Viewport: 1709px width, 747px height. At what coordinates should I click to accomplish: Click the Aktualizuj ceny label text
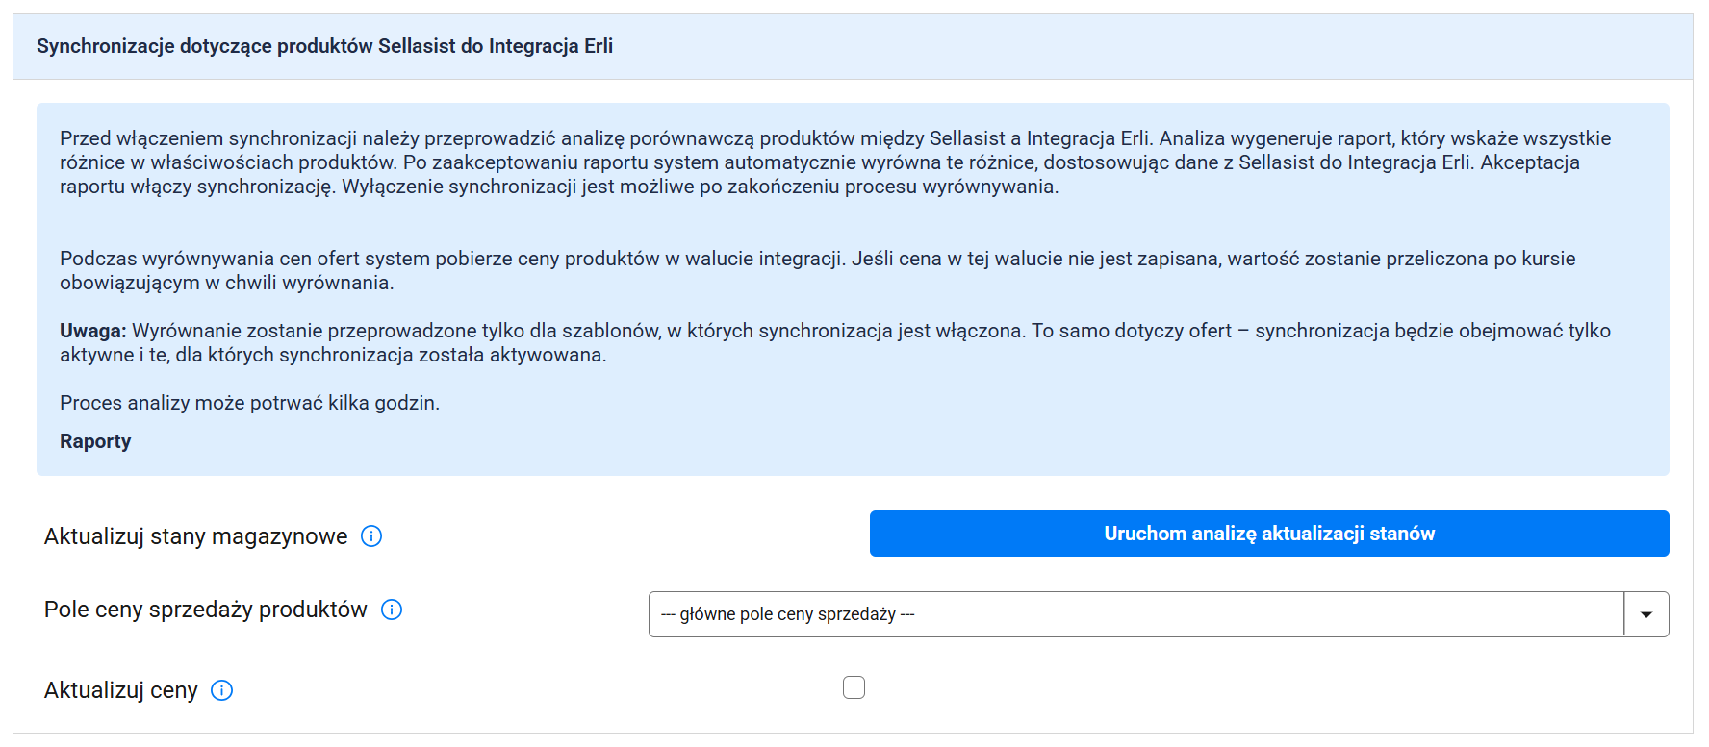tap(121, 690)
